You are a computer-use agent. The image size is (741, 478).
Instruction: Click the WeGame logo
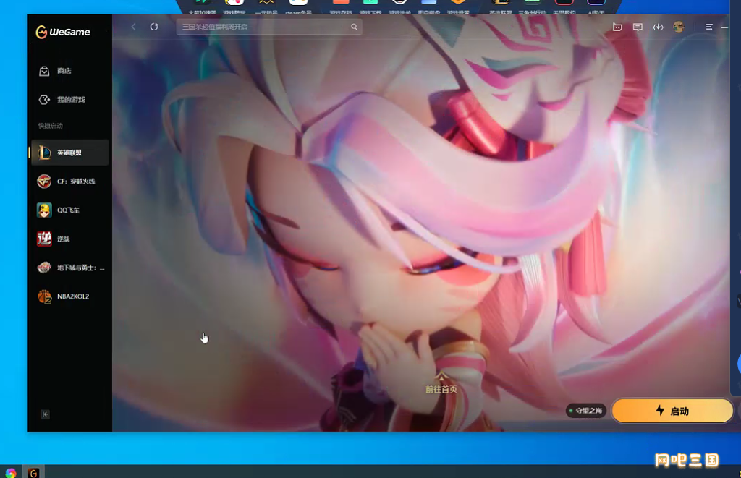click(63, 32)
